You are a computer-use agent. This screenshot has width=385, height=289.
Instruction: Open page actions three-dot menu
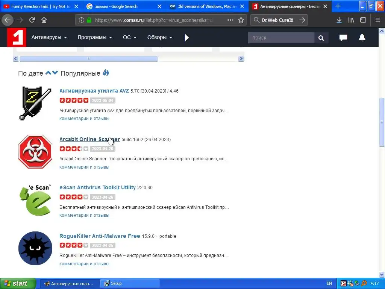coord(230,20)
